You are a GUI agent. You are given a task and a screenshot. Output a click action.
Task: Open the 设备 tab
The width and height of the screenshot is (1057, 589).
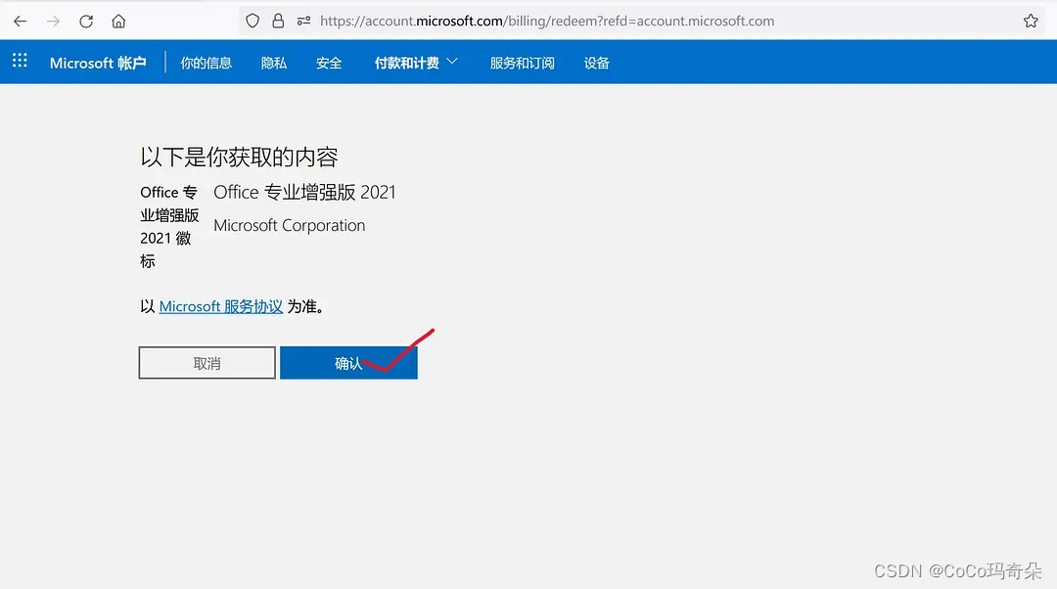pos(597,63)
